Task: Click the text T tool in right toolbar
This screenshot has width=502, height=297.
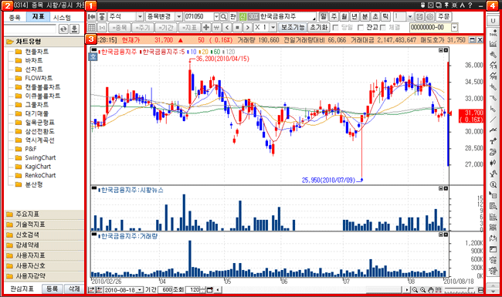Action: click(x=493, y=141)
